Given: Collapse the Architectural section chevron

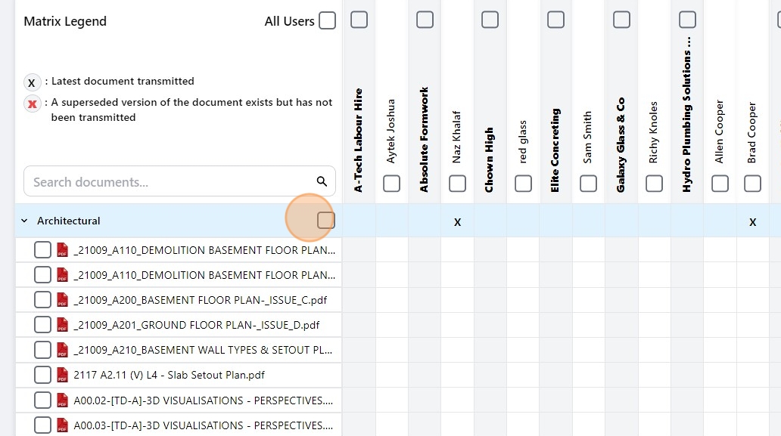Looking at the screenshot, I should [24, 221].
